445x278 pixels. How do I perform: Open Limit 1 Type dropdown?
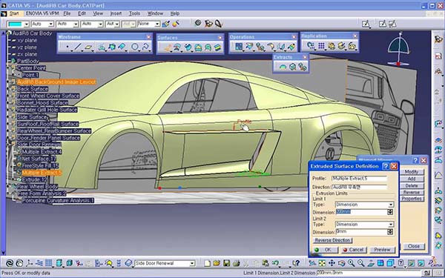[x=364, y=205]
